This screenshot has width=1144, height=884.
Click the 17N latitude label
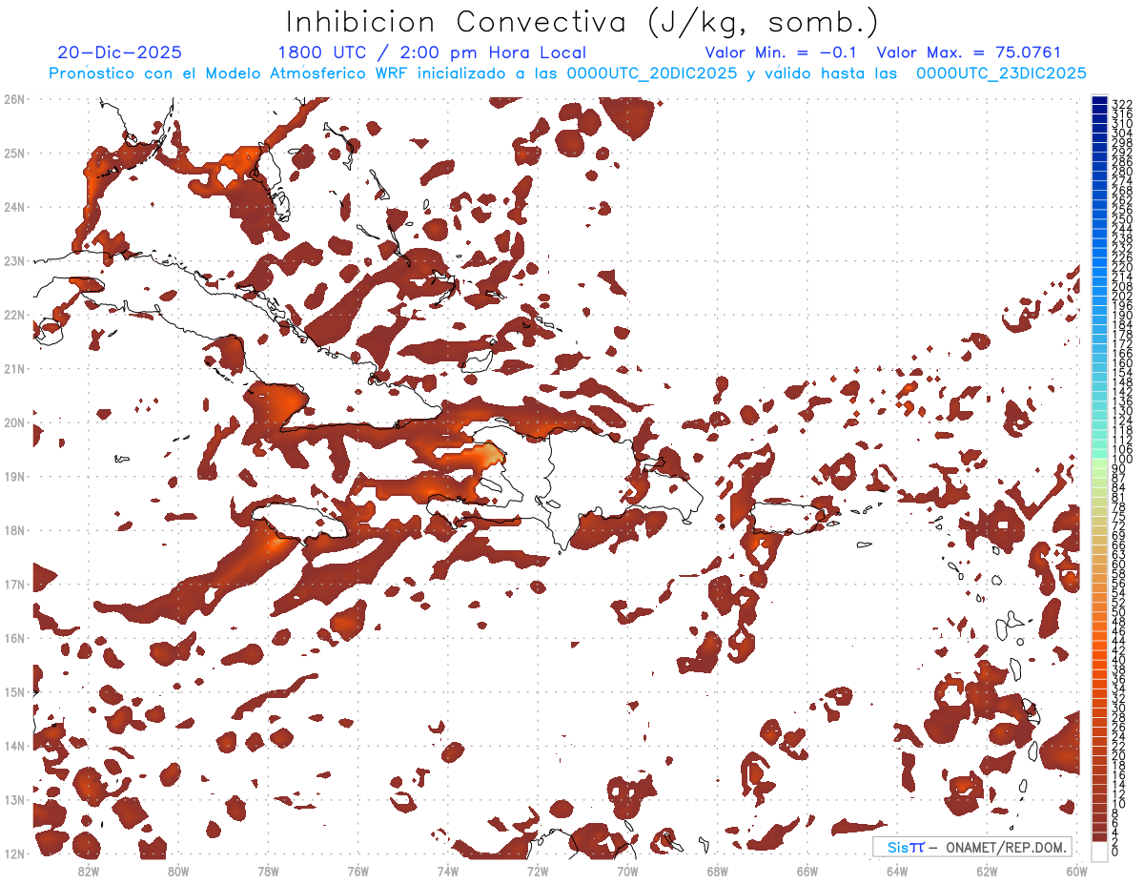pyautogui.click(x=14, y=584)
